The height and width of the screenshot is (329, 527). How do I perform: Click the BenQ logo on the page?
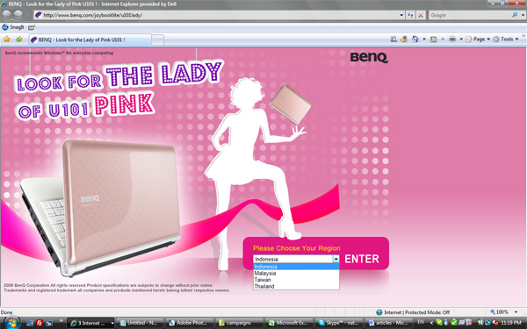(369, 57)
